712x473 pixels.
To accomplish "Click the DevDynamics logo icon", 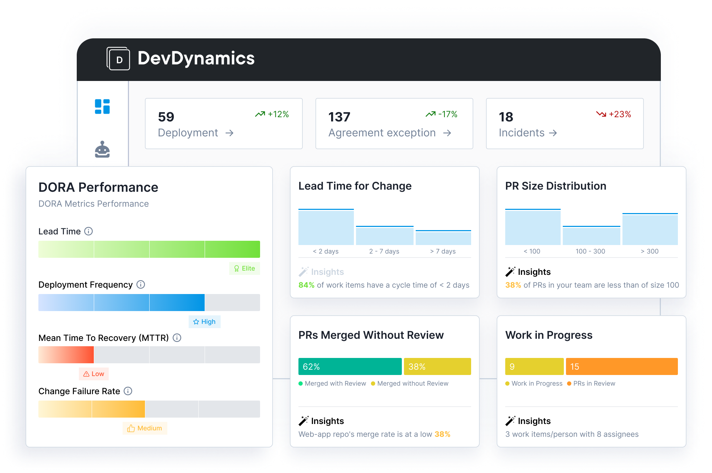I will point(119,59).
